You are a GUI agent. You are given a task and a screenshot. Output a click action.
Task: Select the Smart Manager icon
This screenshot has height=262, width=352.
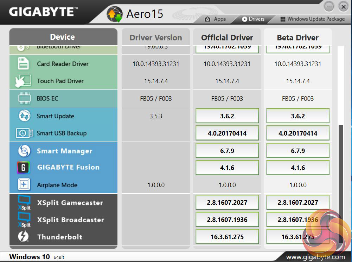24,151
